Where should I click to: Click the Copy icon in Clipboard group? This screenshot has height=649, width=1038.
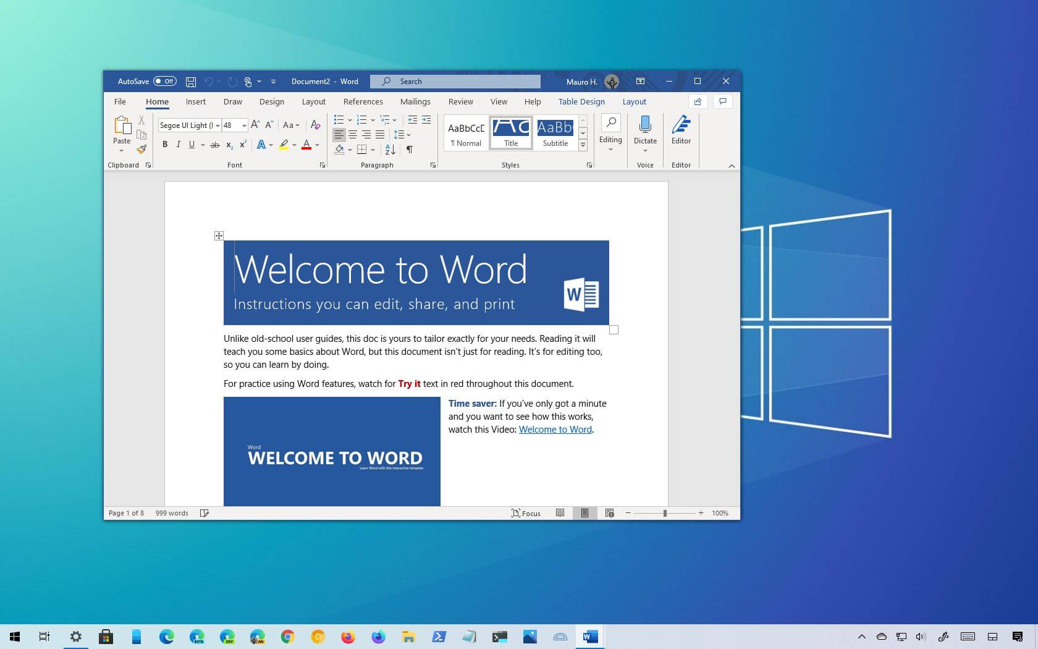(x=141, y=135)
